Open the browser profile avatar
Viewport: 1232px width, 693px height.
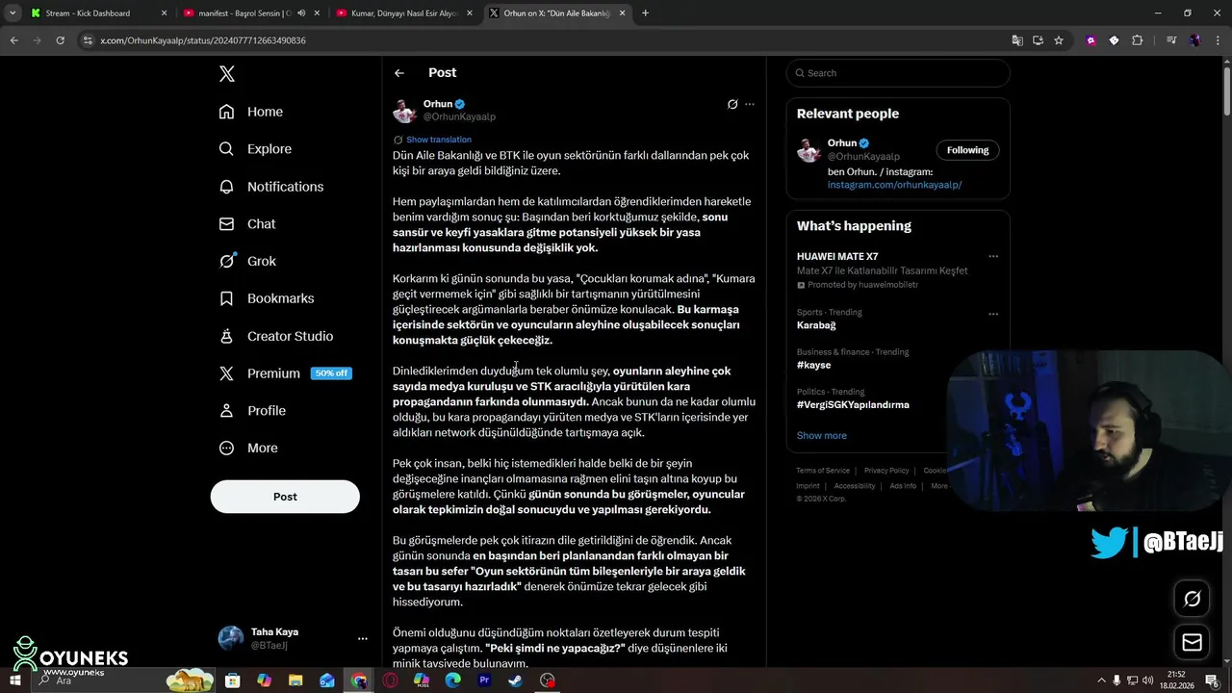point(1194,40)
